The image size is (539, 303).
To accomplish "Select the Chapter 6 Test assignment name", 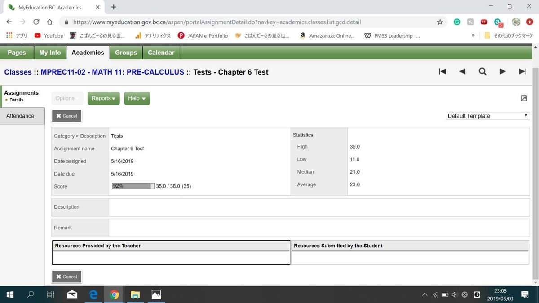I will pyautogui.click(x=128, y=149).
